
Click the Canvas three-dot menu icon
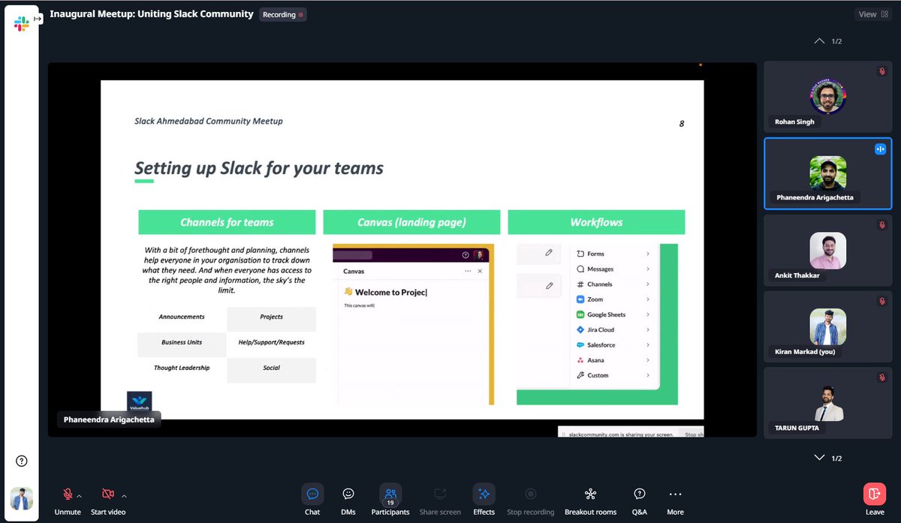point(468,271)
